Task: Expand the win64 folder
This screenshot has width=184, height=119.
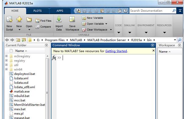Action: point(6,69)
